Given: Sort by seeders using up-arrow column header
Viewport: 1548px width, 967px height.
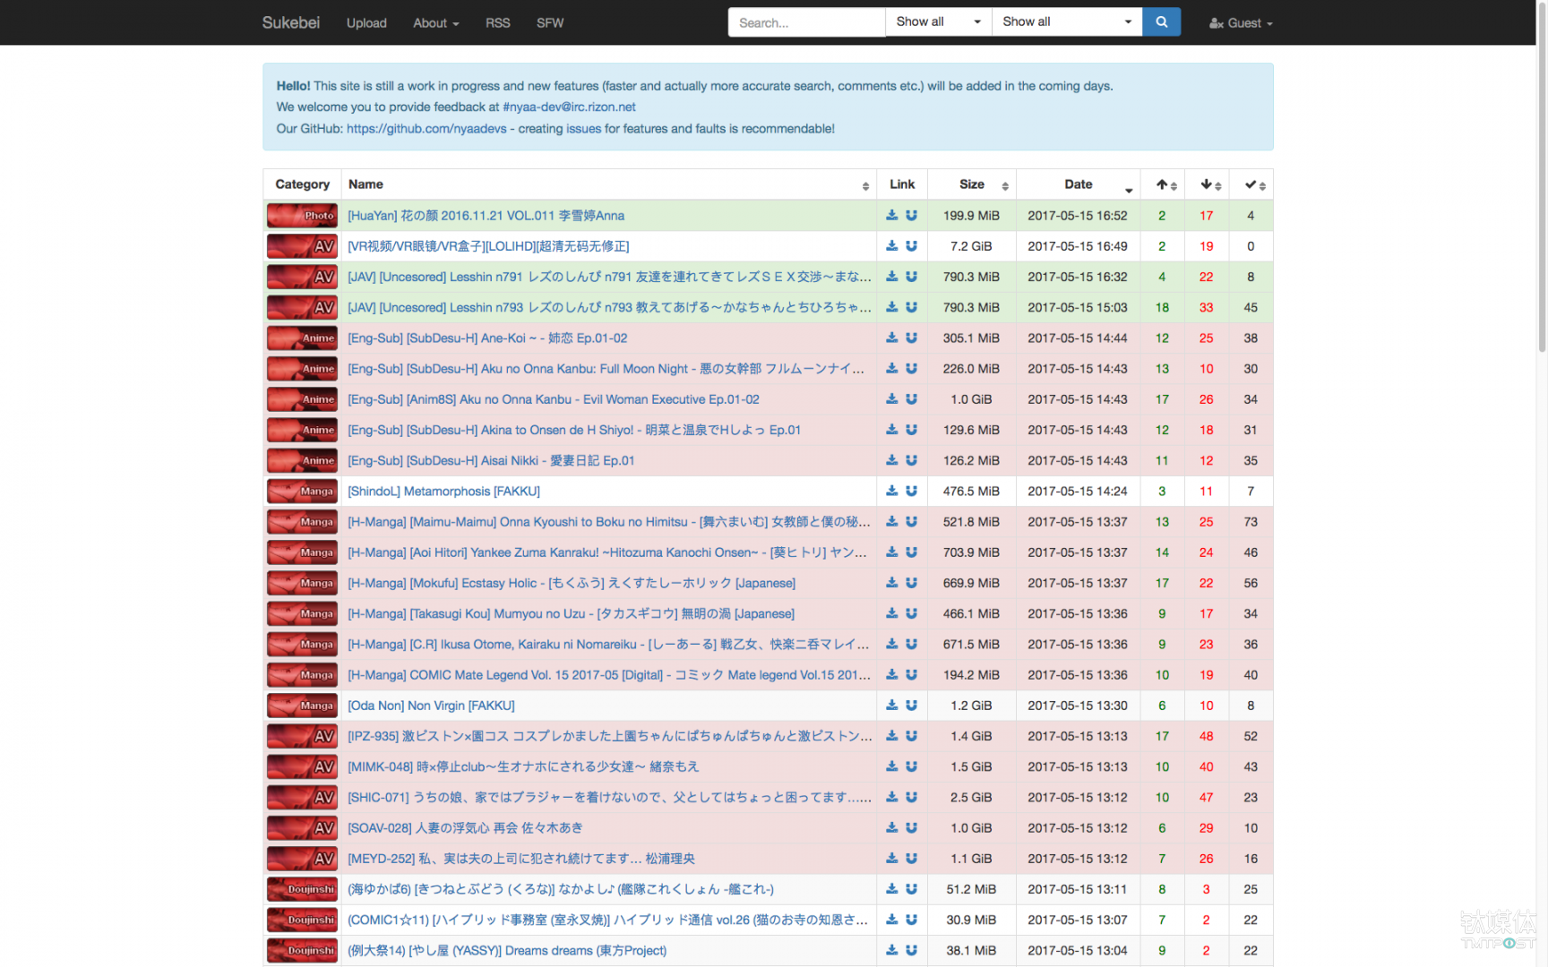Looking at the screenshot, I should (x=1163, y=184).
